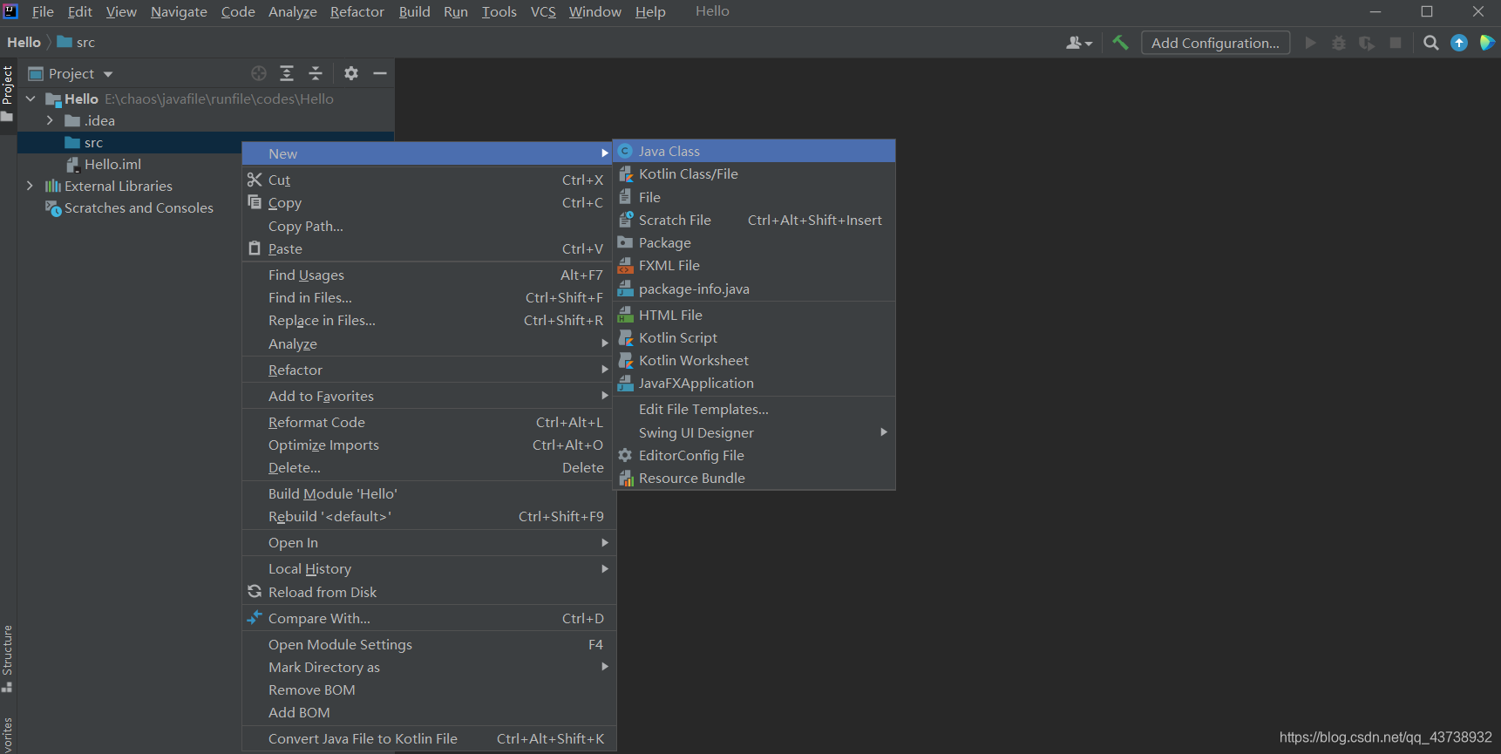Open the File menu in menu bar
Screen dimensions: 1501x754
click(x=43, y=11)
